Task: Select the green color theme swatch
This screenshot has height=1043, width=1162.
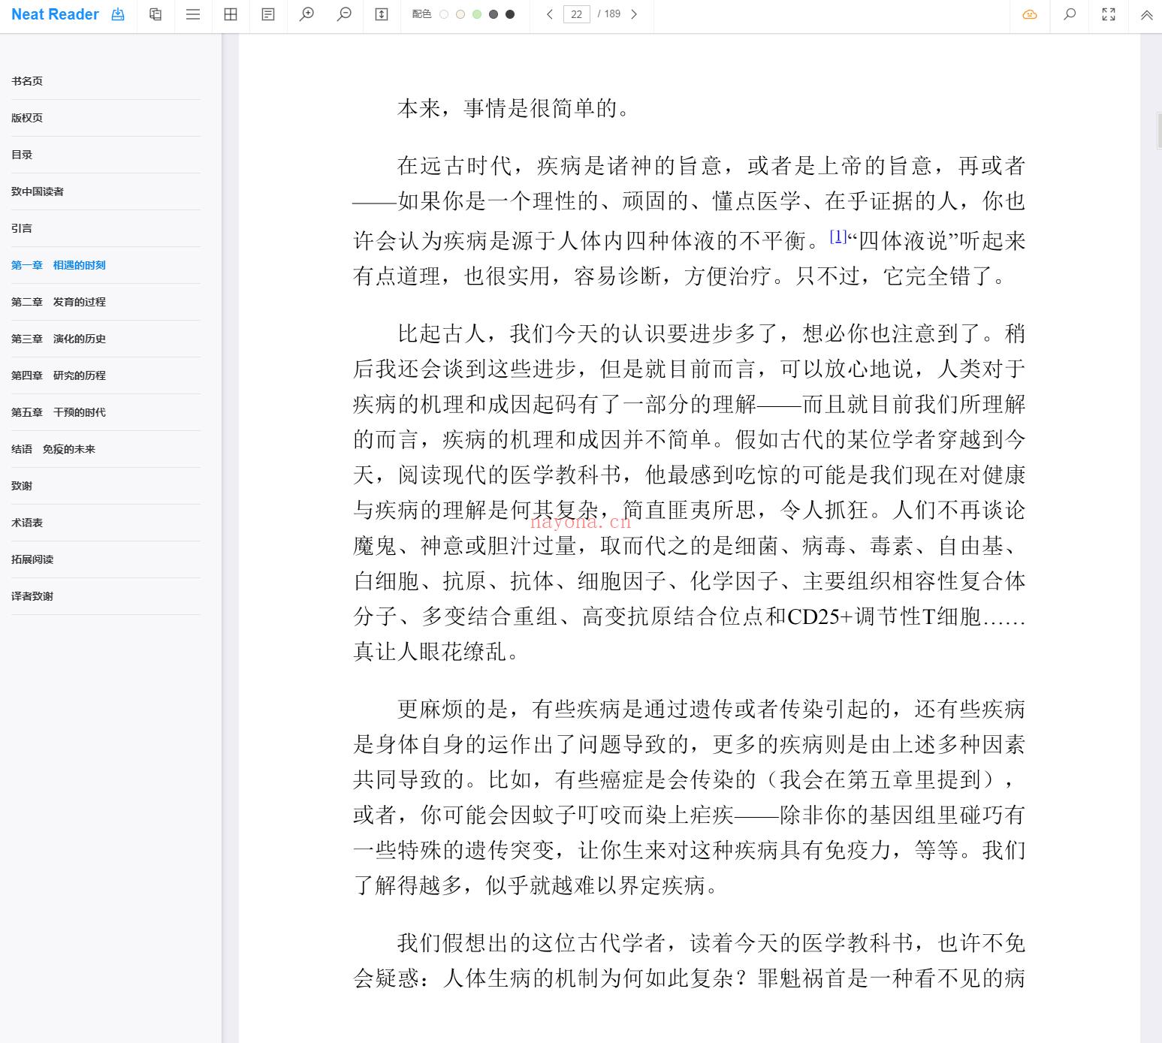Action: click(x=477, y=14)
